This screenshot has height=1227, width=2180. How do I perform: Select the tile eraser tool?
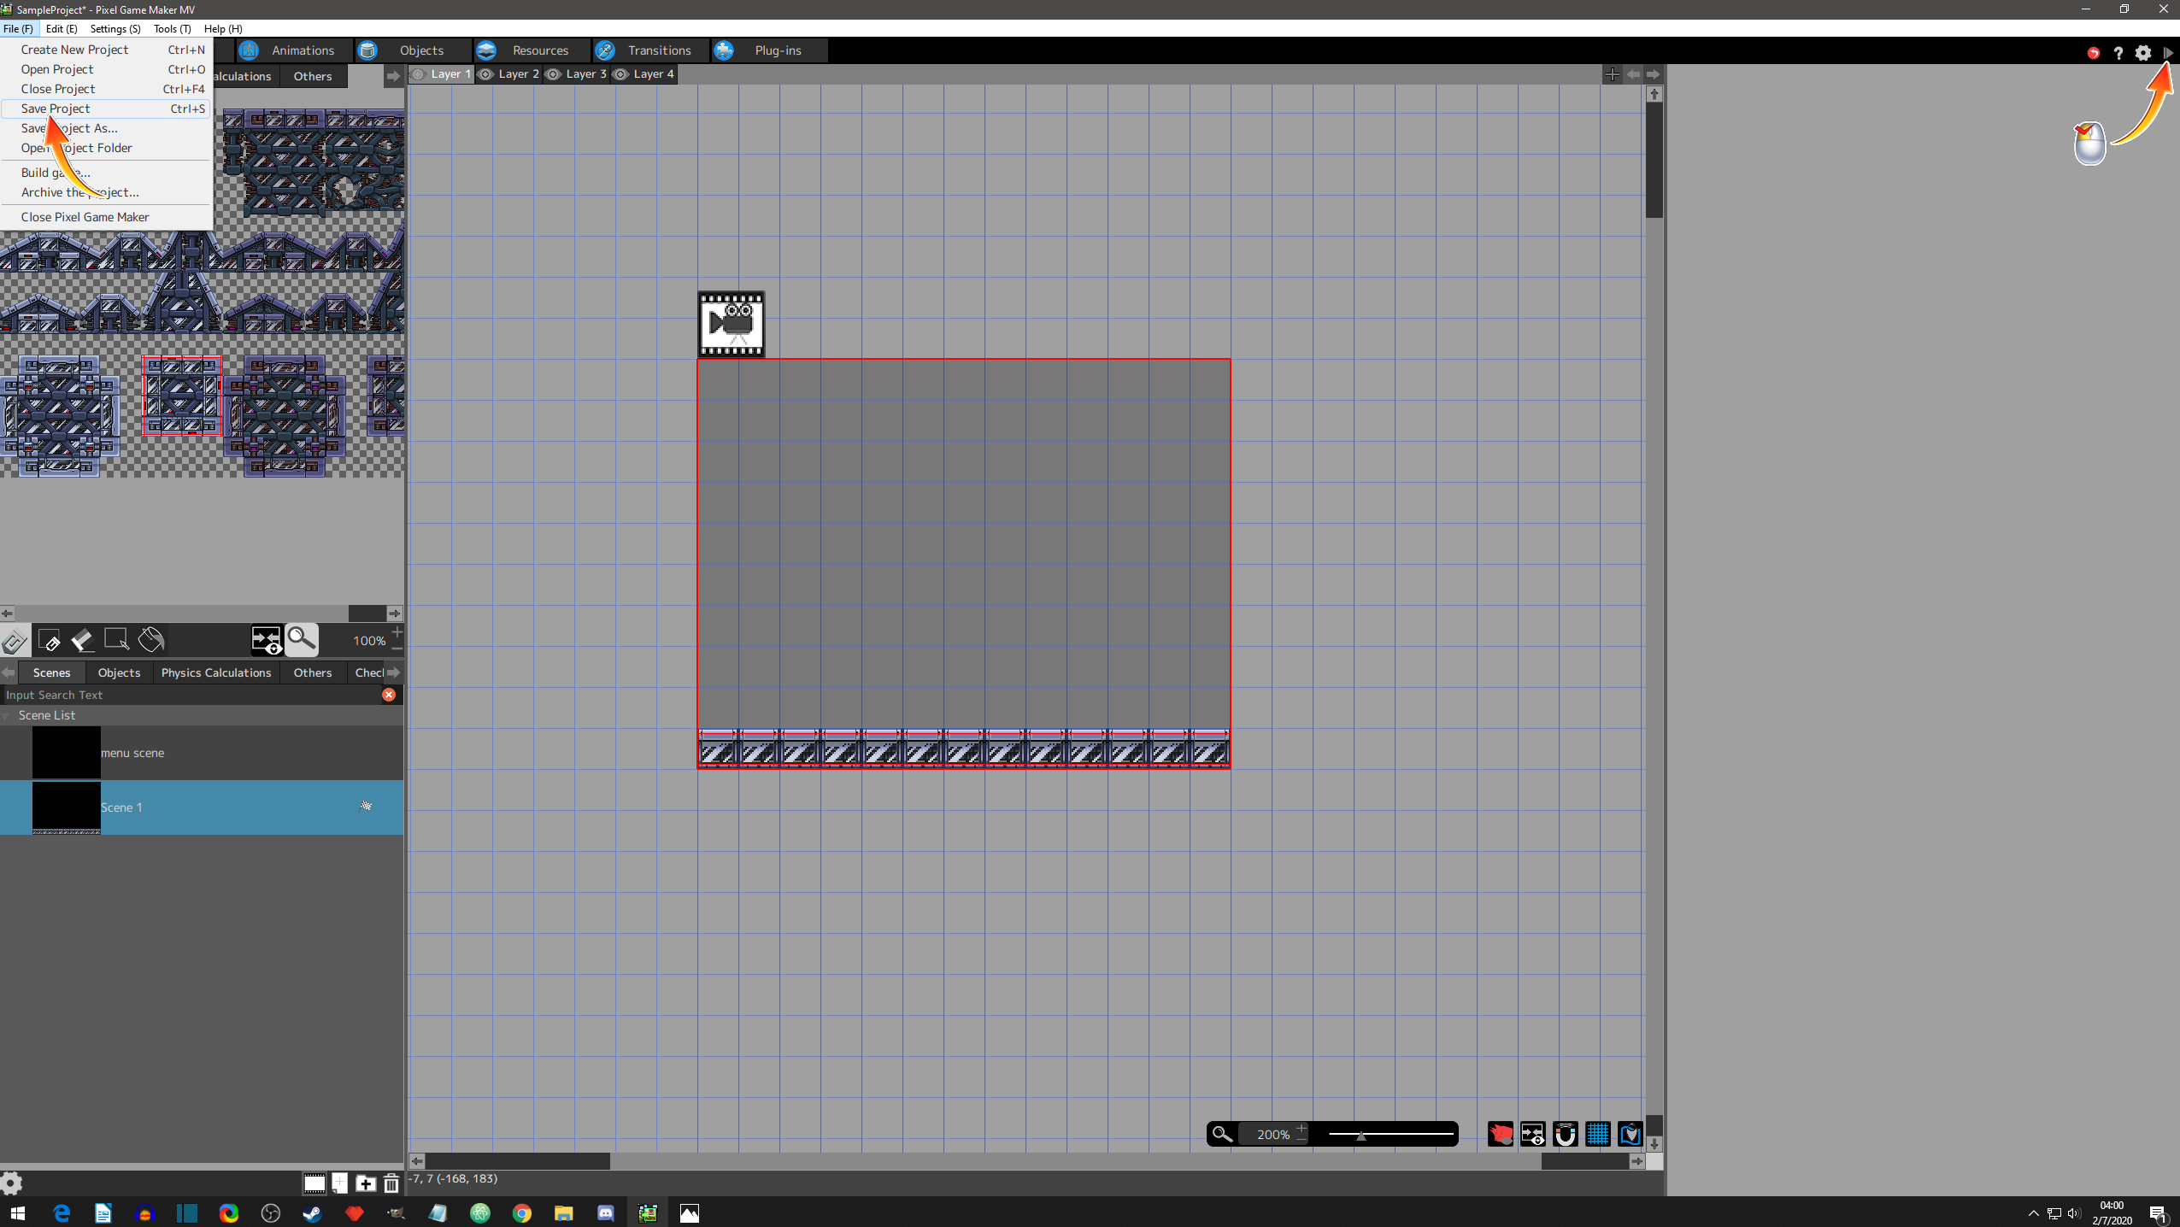[82, 640]
